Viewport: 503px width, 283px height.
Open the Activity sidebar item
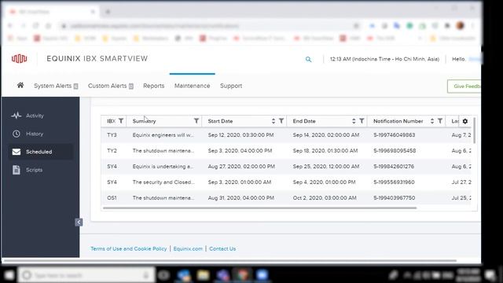(35, 116)
